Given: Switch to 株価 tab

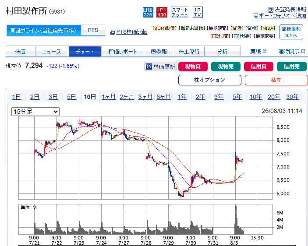Looking at the screenshot, I should (20, 51).
